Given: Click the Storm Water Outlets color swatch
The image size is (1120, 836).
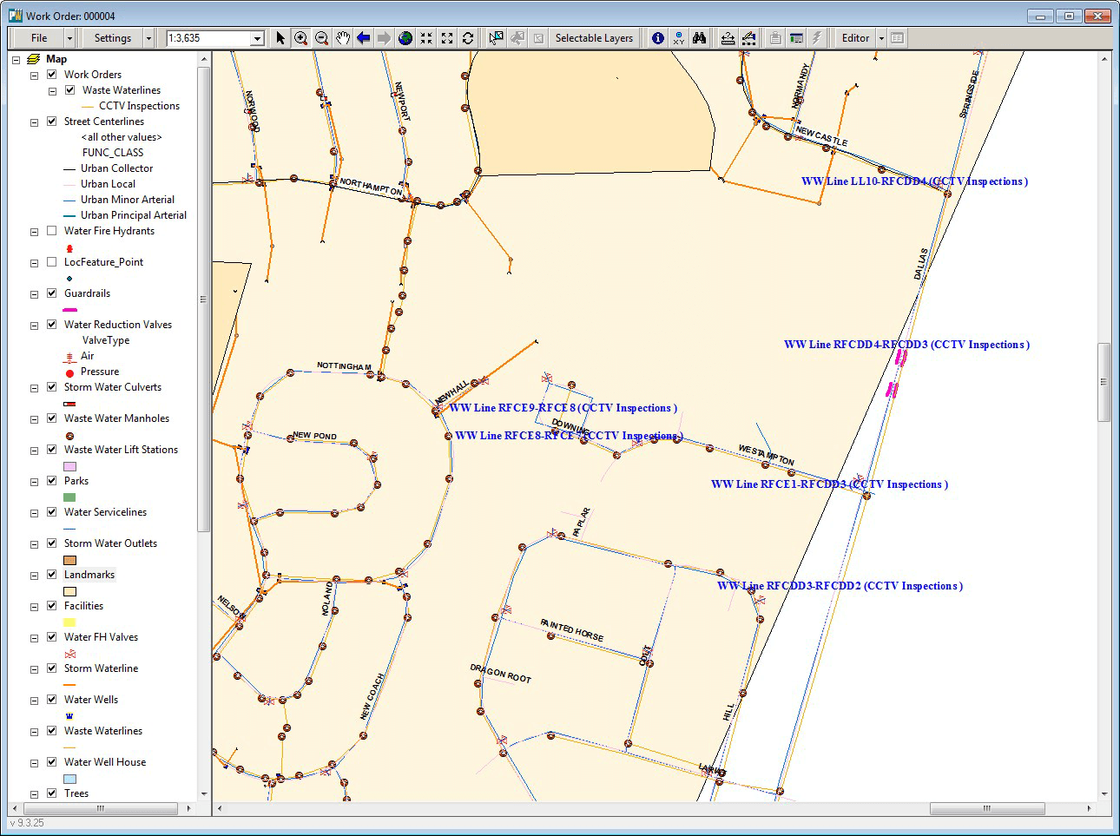Looking at the screenshot, I should coord(69,560).
